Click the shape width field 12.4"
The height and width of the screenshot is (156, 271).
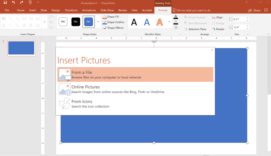click(239, 27)
